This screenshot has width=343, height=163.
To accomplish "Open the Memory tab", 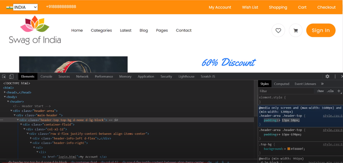I will point(125,76).
